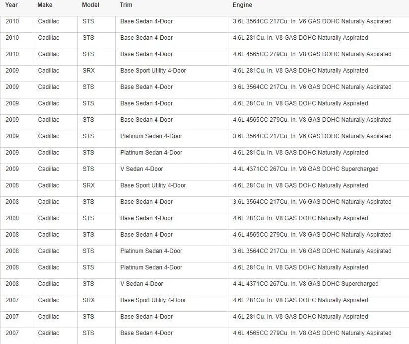Screen dimensions: 409x344
Task: Select the 2008 4.4L Supercharged engine cell
Action: pos(306,284)
